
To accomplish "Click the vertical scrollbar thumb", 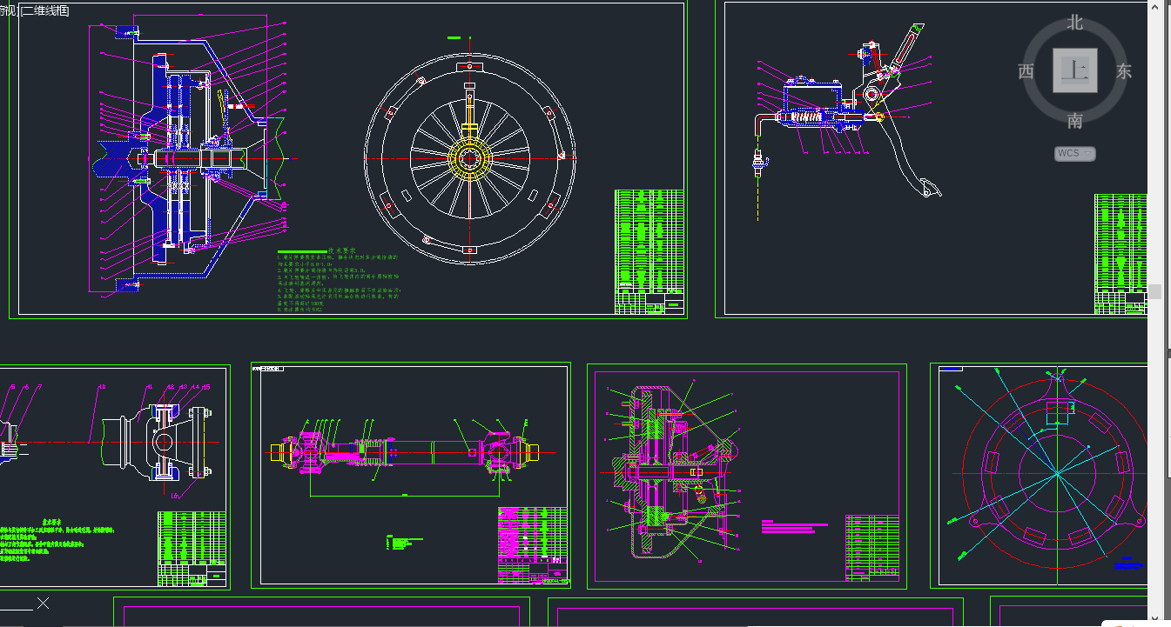I will [x=1154, y=291].
